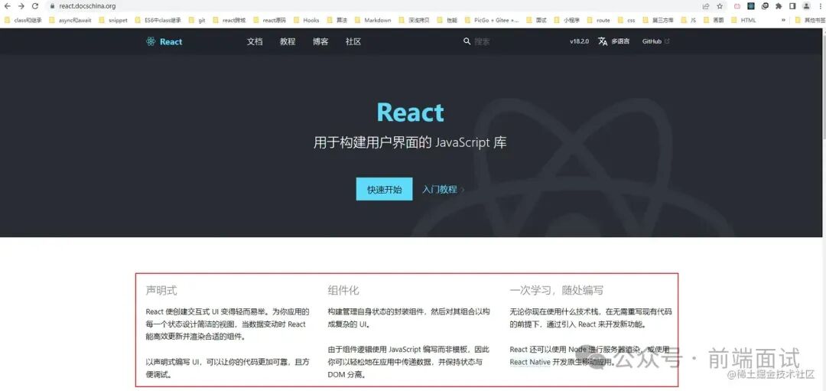Click the 快速开始 button
Screen dimensions: 826x391
point(384,189)
